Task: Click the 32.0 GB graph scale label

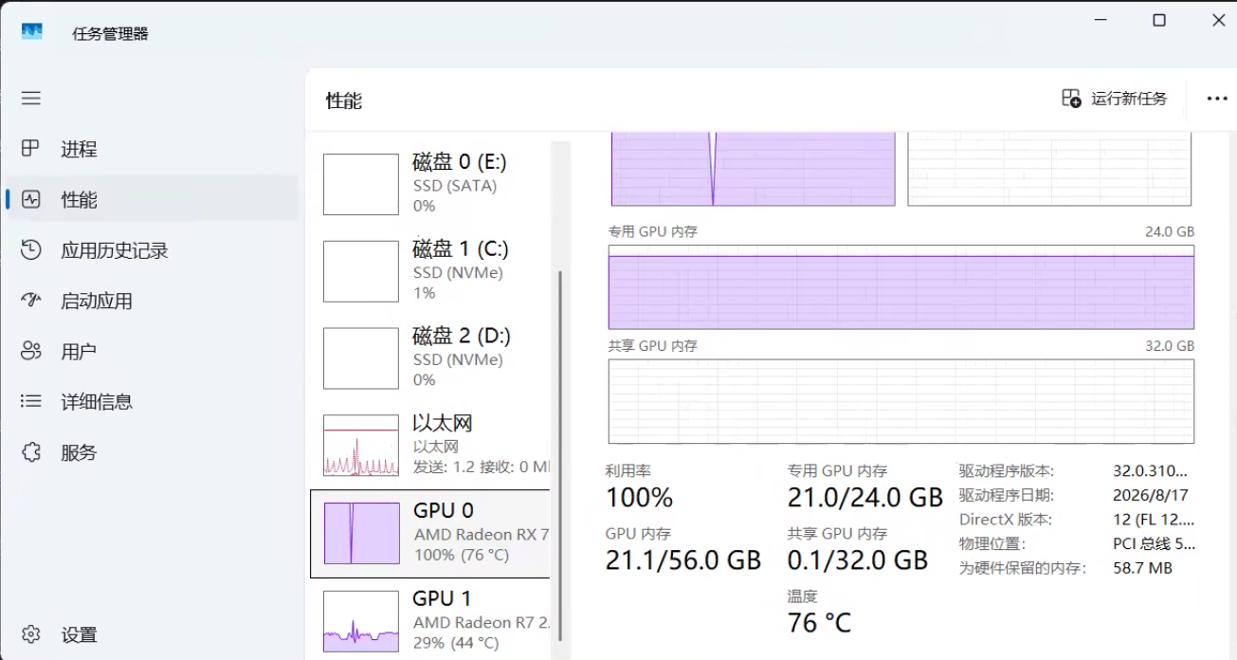Action: tap(1171, 346)
